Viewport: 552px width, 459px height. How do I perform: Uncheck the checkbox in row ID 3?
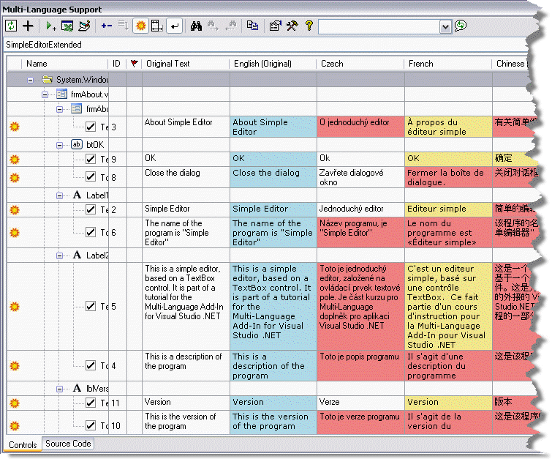91,127
